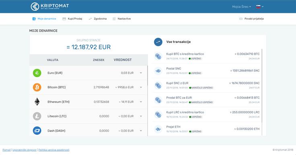Open Moje denarnice tab
This screenshot has height=155, width=296.
pyautogui.click(x=44, y=18)
